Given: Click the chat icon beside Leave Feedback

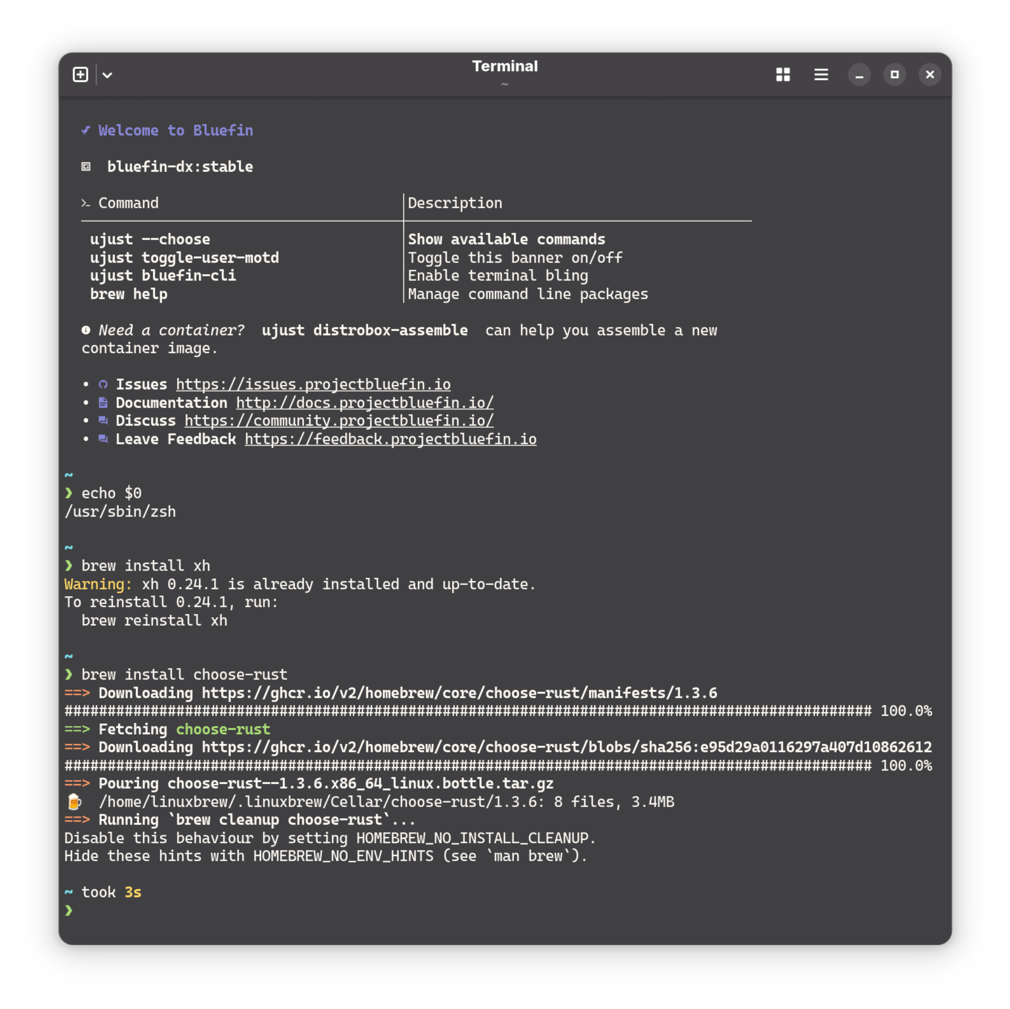Looking at the screenshot, I should [x=103, y=439].
